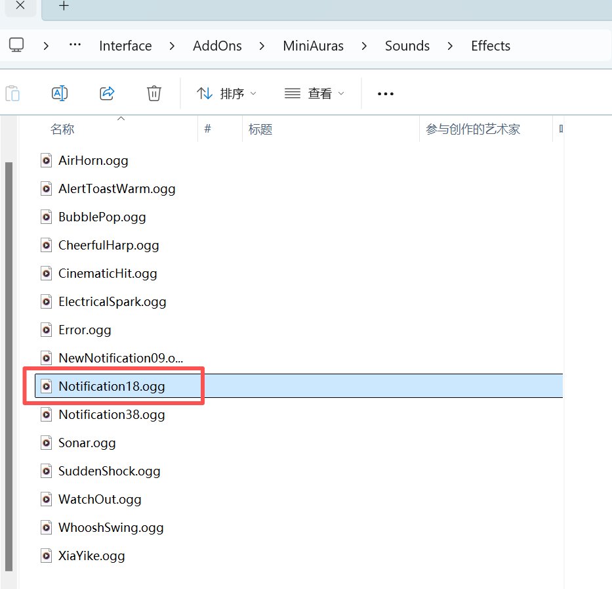Sort by the 名称 column header
The width and height of the screenshot is (612, 589).
point(62,129)
